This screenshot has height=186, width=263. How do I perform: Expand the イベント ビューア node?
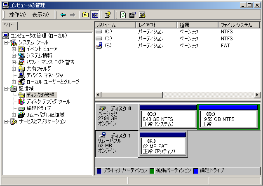point(14,49)
